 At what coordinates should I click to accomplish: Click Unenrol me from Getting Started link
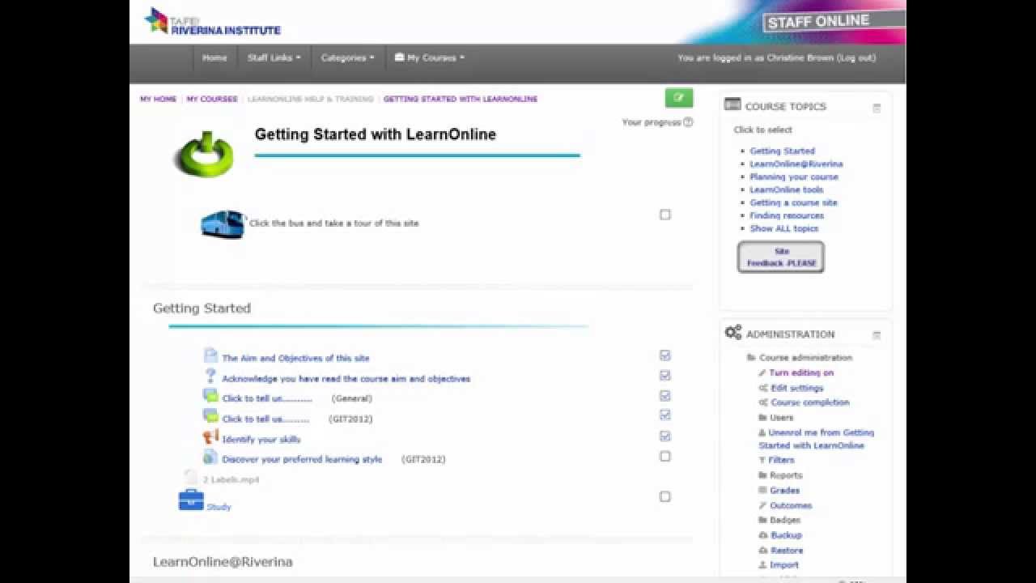click(817, 439)
